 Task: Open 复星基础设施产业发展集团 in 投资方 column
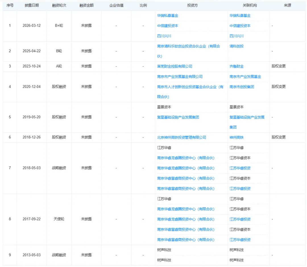(x=178, y=117)
